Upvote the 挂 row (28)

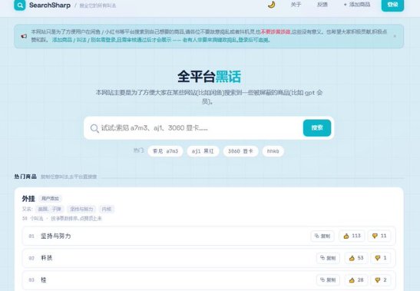(356, 280)
